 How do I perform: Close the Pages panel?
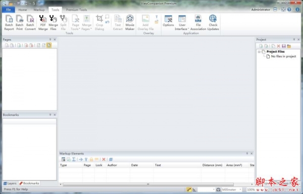tap(55, 39)
